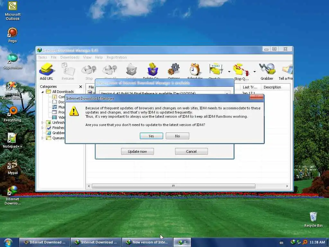329x247 pixels.
Task: Click the tray icon with green check mark
Action: [299, 242]
